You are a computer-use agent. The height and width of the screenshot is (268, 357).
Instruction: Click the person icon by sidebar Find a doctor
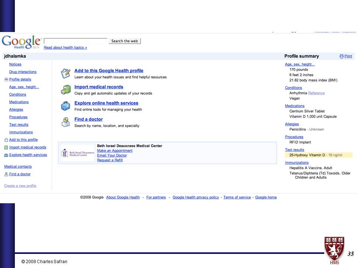[x=6, y=174]
